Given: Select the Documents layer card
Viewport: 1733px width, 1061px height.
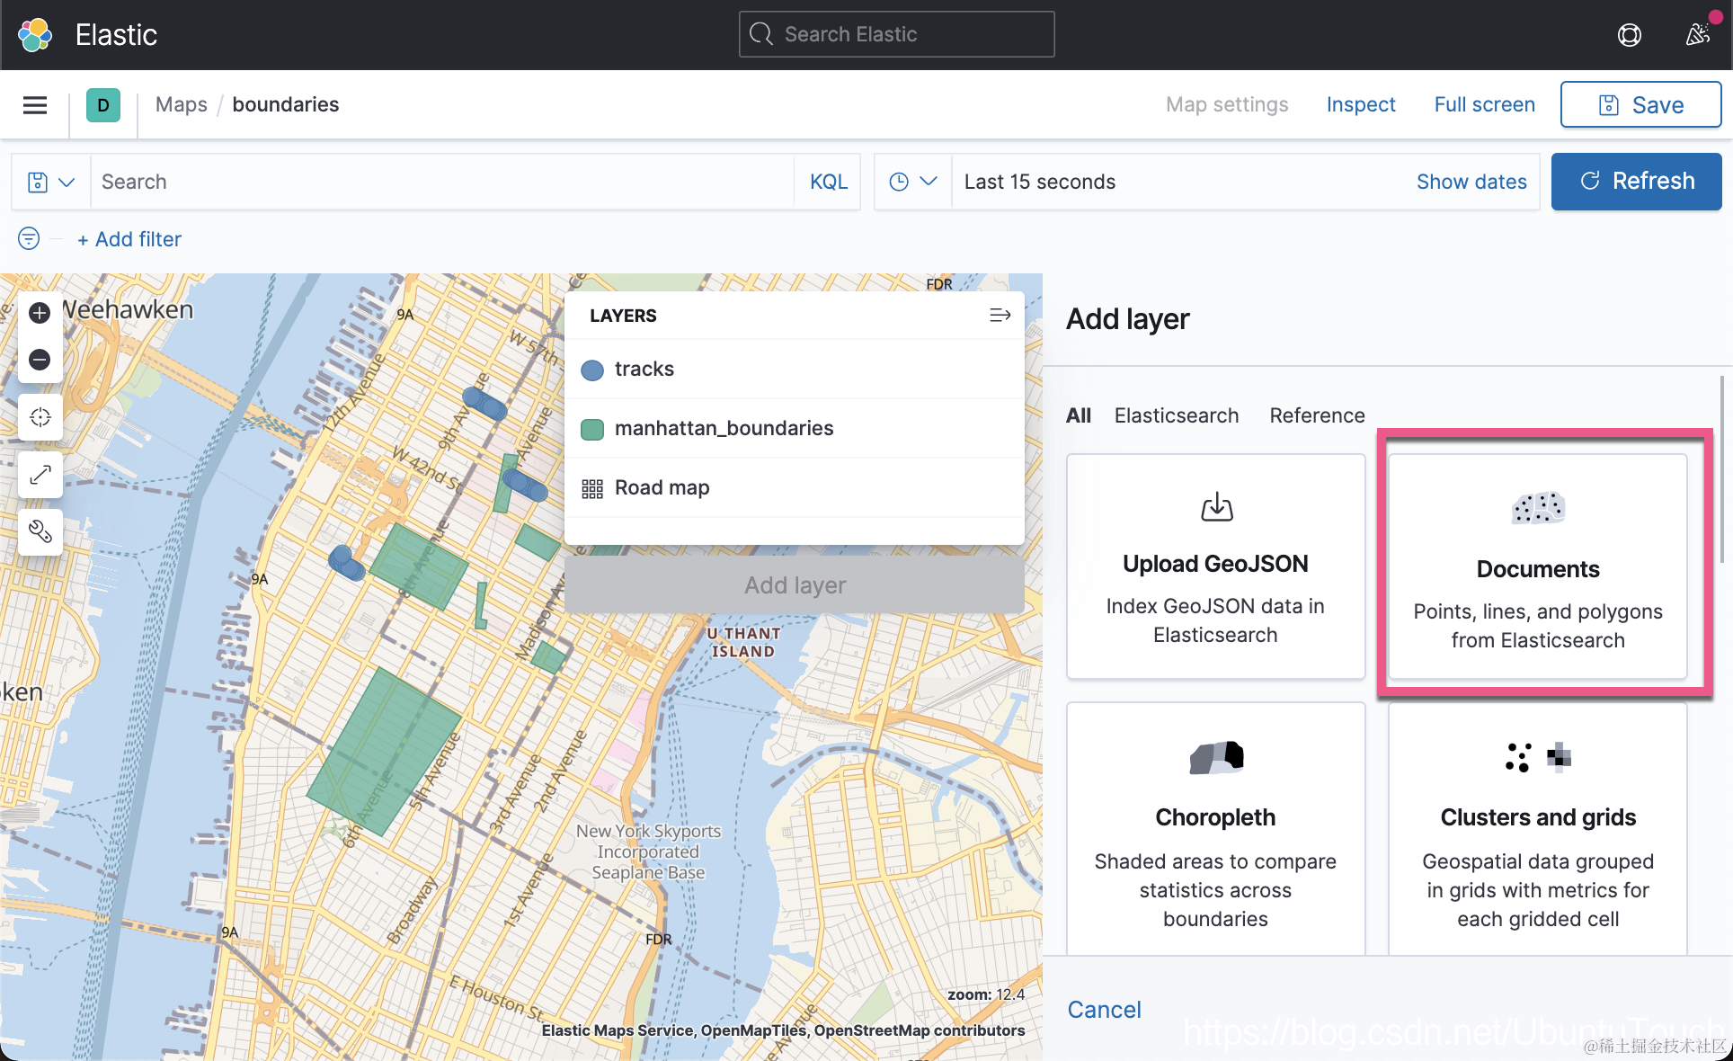Looking at the screenshot, I should (1537, 566).
